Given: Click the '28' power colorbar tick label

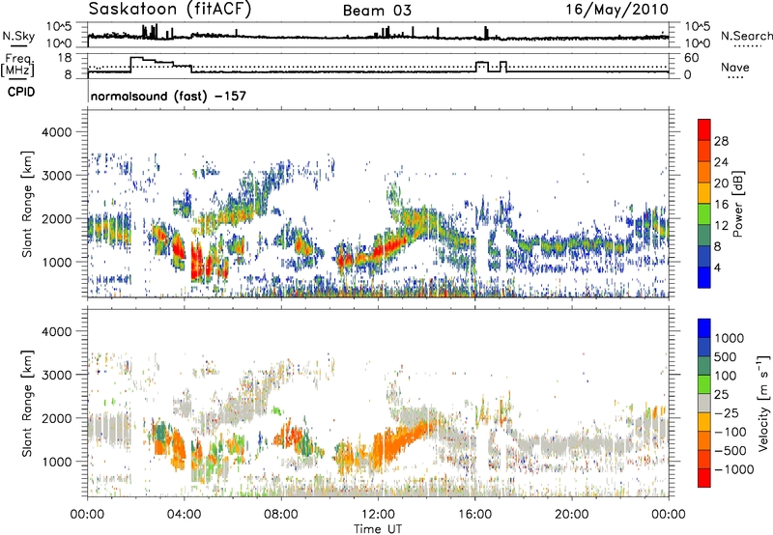Looking at the screenshot, I should (x=721, y=141).
